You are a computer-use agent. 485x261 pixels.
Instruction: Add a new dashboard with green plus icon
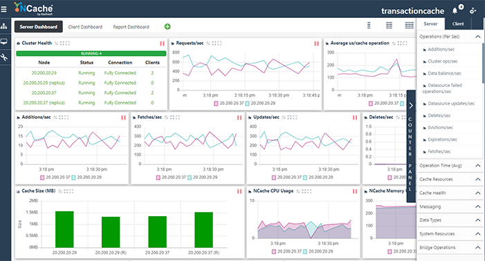pyautogui.click(x=167, y=26)
